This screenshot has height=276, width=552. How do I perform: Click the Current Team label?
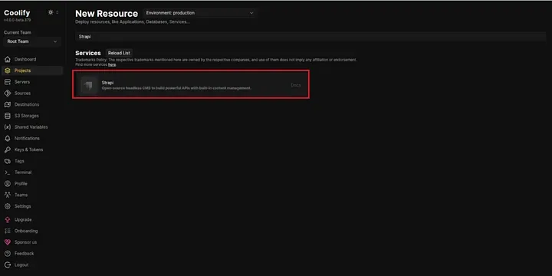coord(18,32)
